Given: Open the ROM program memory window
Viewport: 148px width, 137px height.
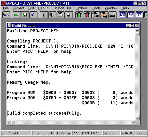Looking at the screenshot, I should (x=123, y=15).
